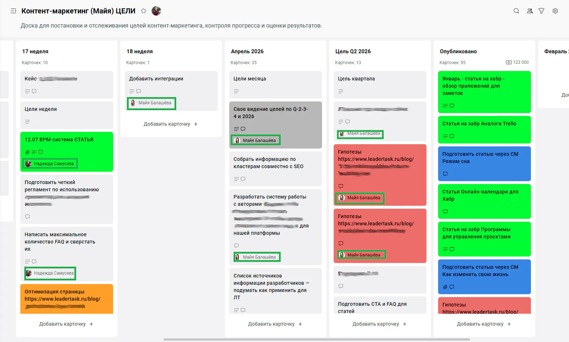Open board settings gear
569x342 pixels.
pyautogui.click(x=555, y=11)
